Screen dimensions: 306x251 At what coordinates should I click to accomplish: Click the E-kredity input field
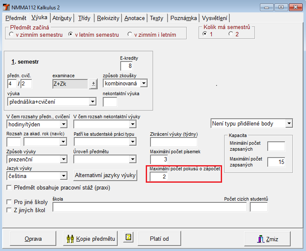coord(127,66)
